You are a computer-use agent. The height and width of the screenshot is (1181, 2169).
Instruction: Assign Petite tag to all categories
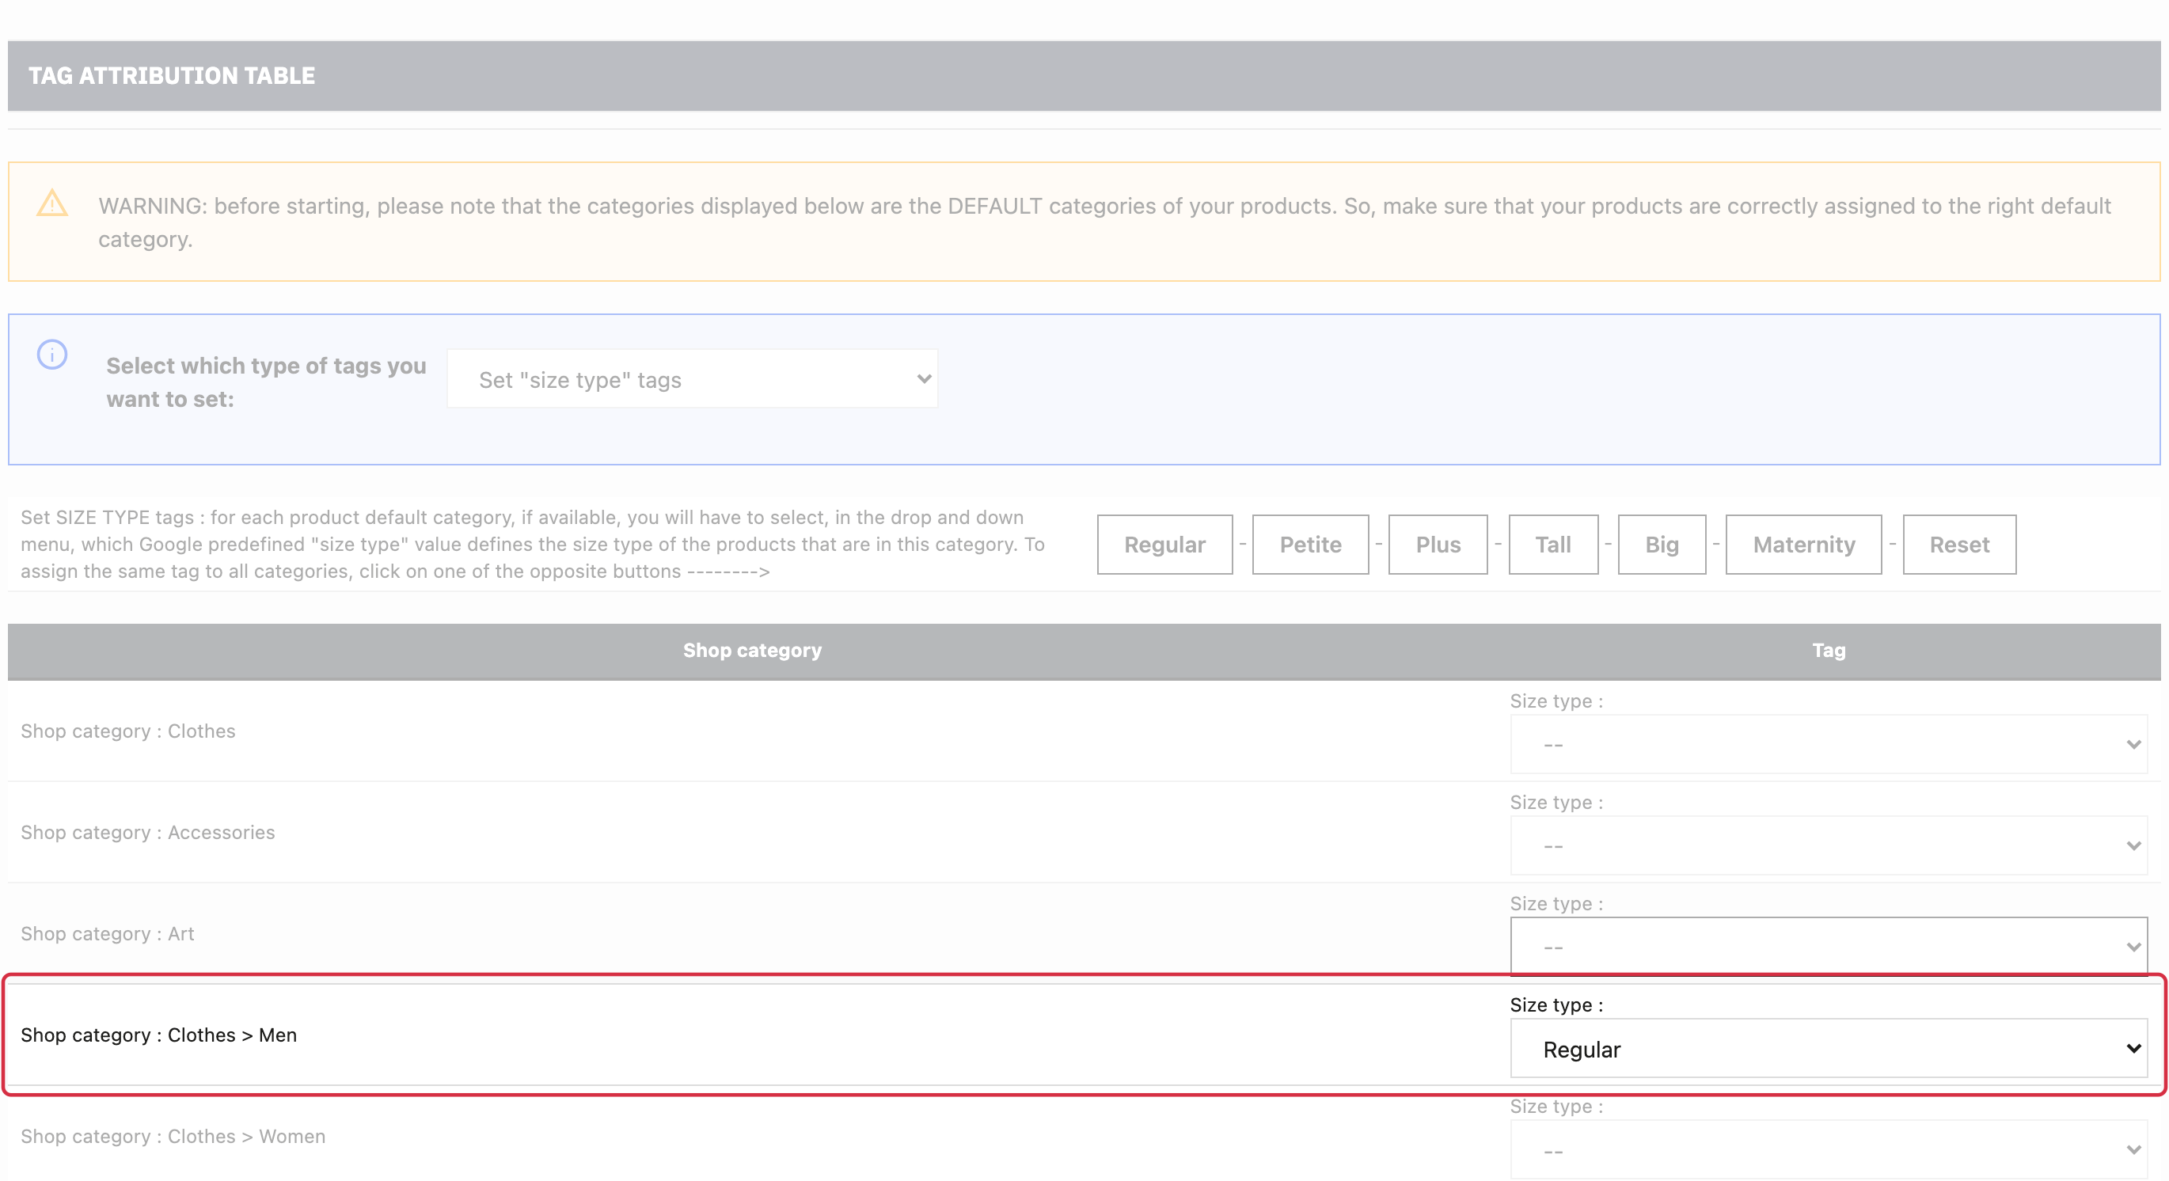pyautogui.click(x=1310, y=545)
